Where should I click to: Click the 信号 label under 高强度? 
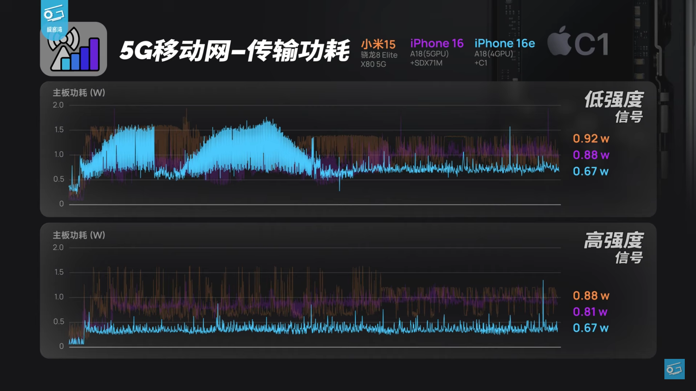pos(629,257)
